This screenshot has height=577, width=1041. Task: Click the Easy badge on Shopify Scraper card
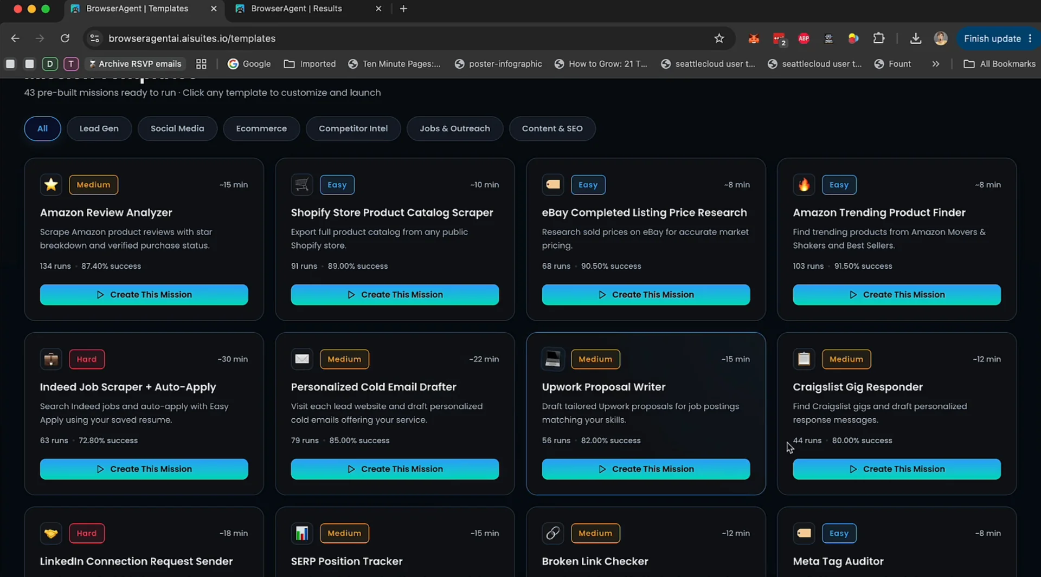(337, 185)
